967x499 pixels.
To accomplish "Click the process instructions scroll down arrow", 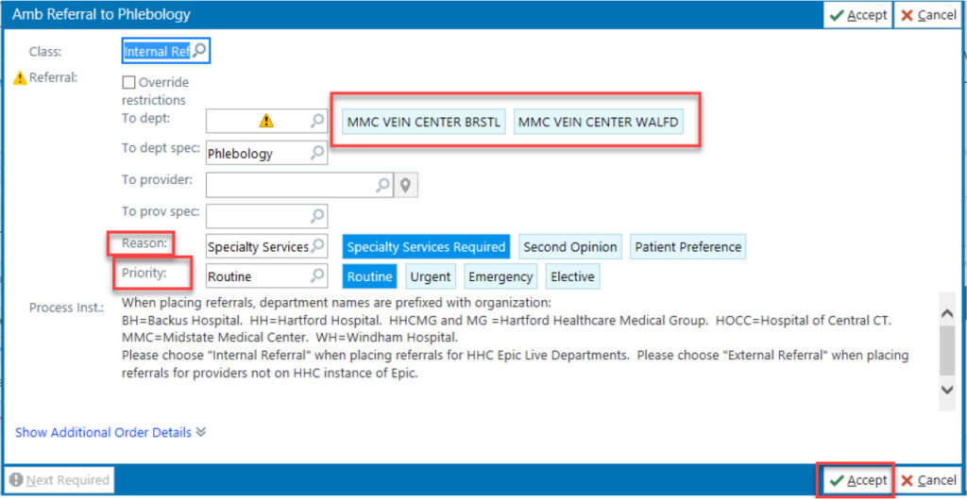I will click(x=946, y=389).
